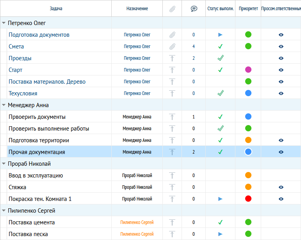Collapse the Менеджер Анна group
The width and height of the screenshot is (301, 240).
[x=4, y=105]
